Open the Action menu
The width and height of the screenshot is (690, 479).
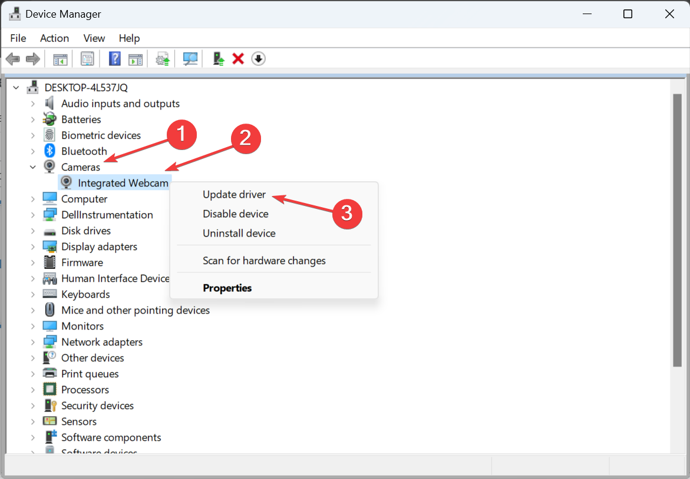tap(55, 38)
